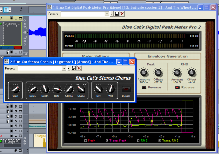
Task: Select the 1-Digital P... track at bottom
Action: pyautogui.click(x=12, y=142)
